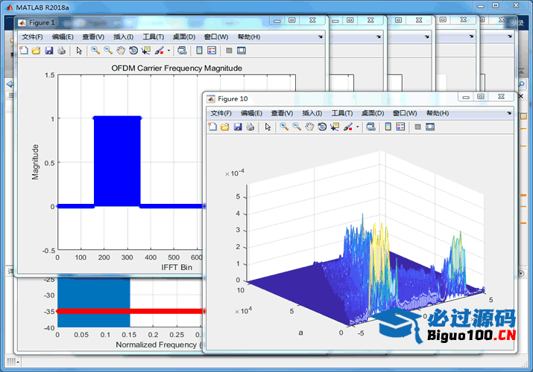Click Show Plot Tools icon in Figure 10
533x372 pixels.
pos(430,126)
